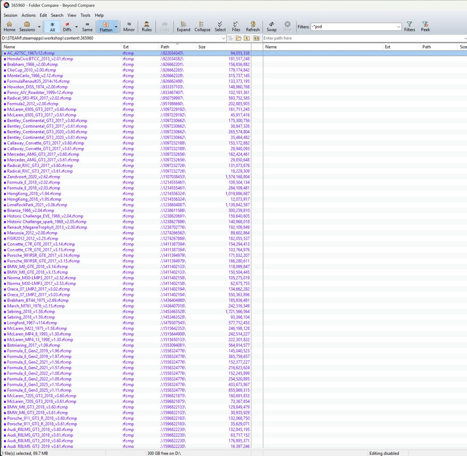The image size is (467, 456).
Task: Click the size value 1,574,168,804
Action: coord(237,177)
